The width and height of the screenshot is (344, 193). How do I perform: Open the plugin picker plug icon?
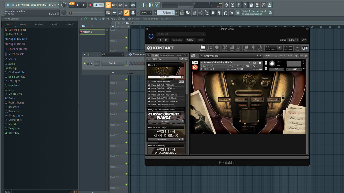point(219,13)
